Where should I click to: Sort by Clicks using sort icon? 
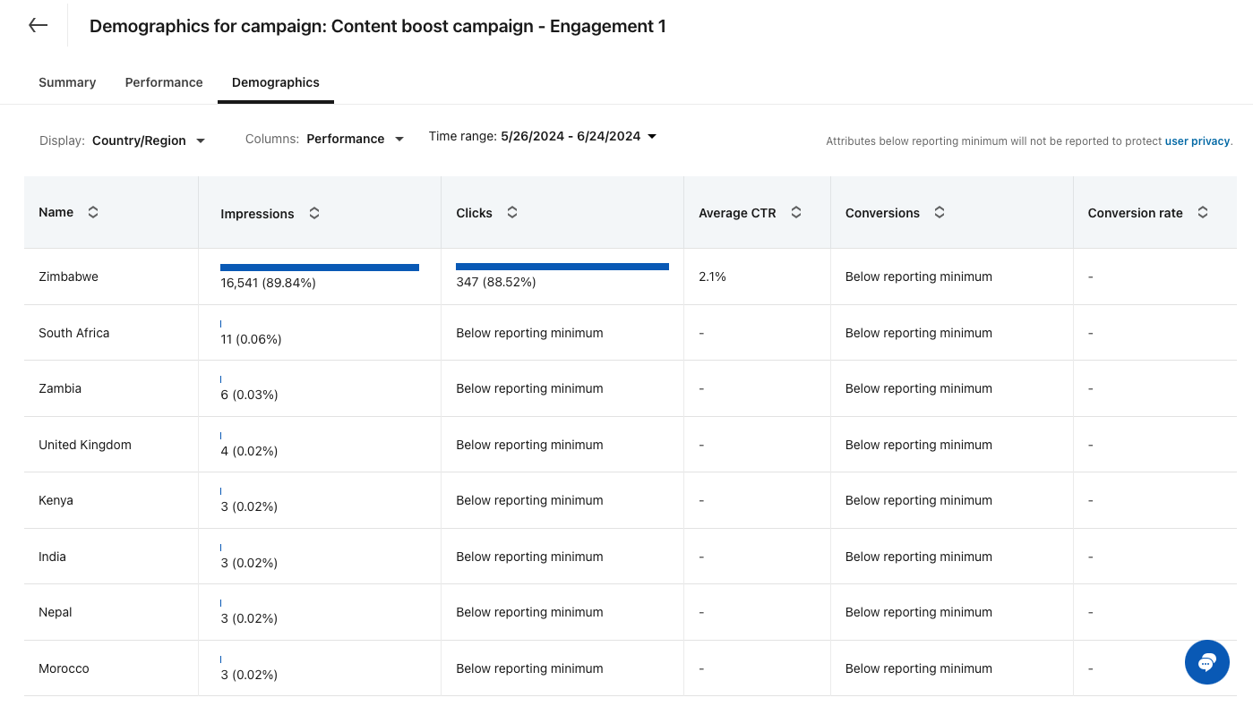click(512, 212)
